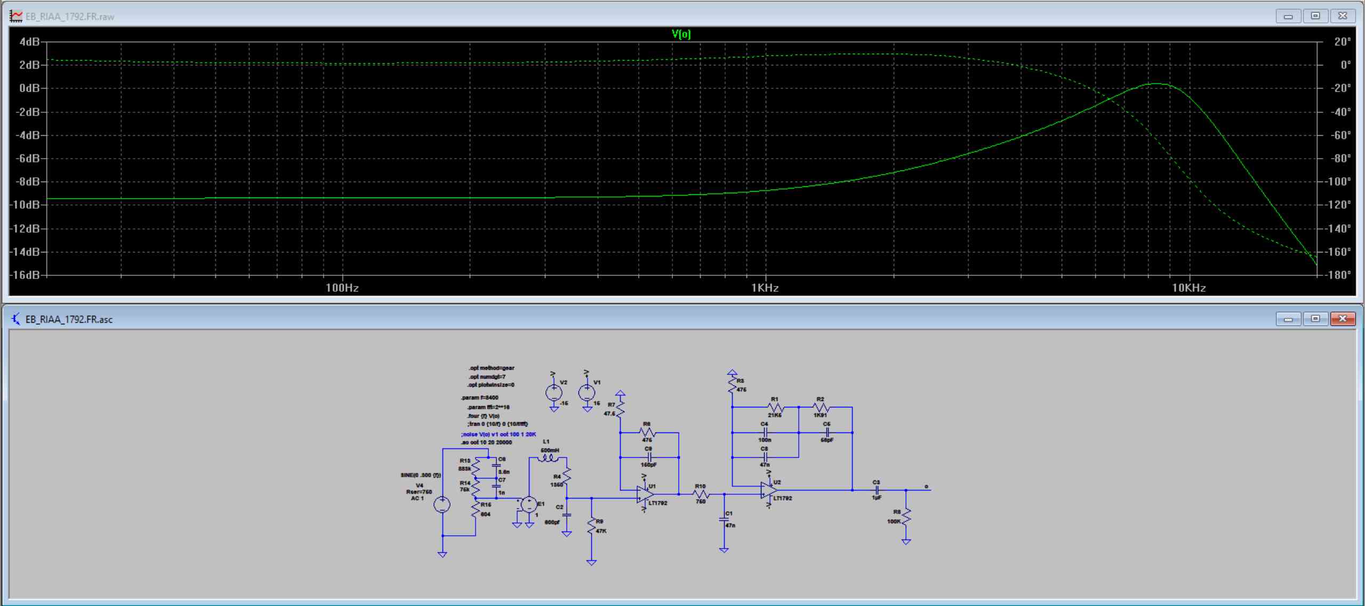Click the EB_RIAA_1792.FR.asc window title
The width and height of the screenshot is (1365, 606).
pos(69,320)
